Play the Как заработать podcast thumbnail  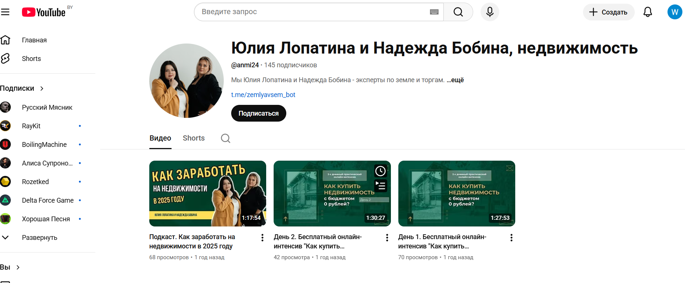click(x=208, y=193)
